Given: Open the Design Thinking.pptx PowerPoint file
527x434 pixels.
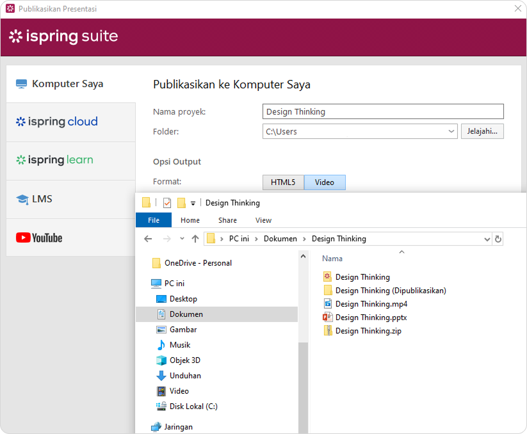Looking at the screenshot, I should (x=371, y=317).
